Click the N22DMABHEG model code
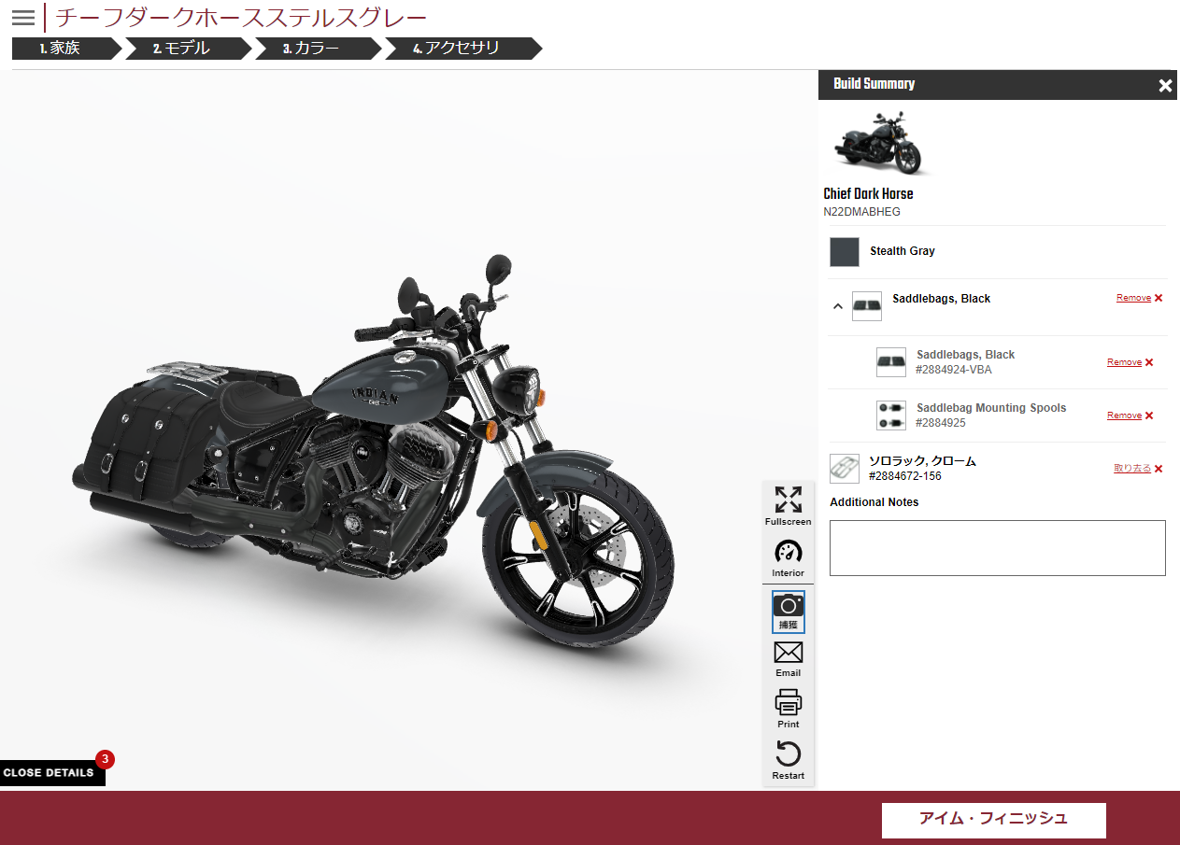 point(862,212)
